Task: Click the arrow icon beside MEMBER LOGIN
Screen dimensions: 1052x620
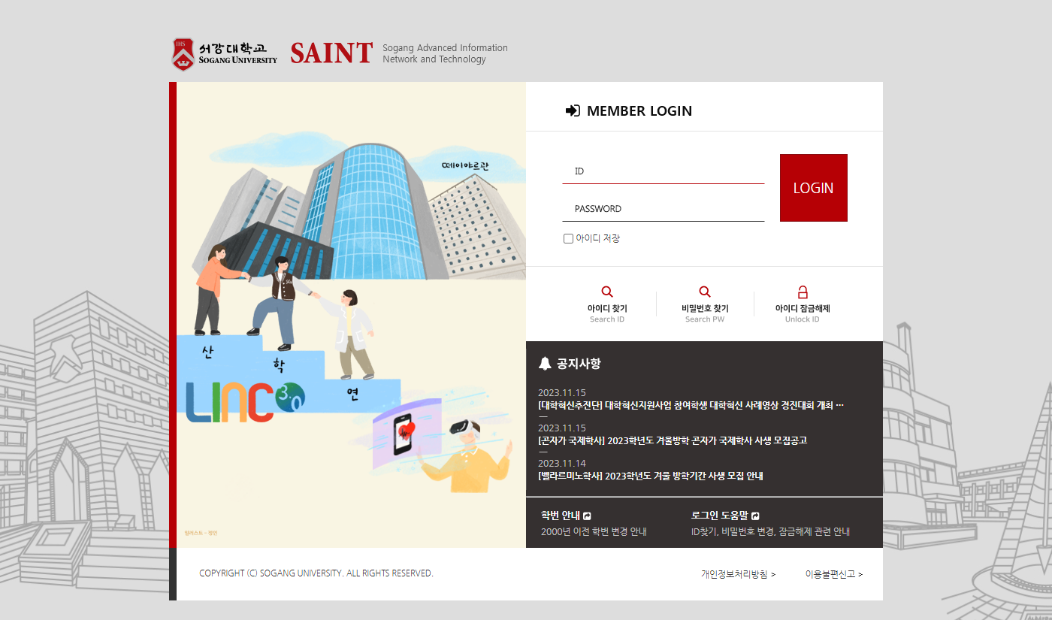Action: [x=573, y=110]
